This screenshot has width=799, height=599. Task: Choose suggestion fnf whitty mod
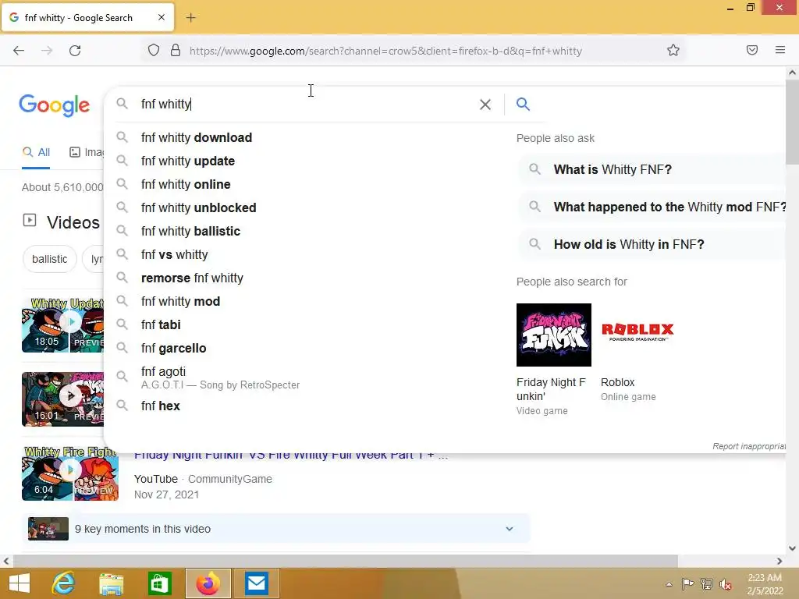pyautogui.click(x=181, y=302)
